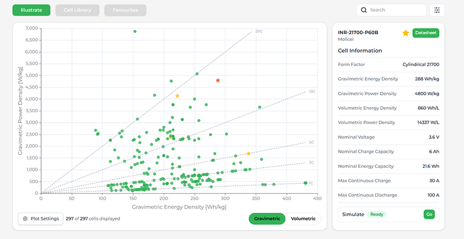Toggle the yellow favourite star for INR-21700-P60B
The width and height of the screenshot is (464, 239).
(x=405, y=33)
